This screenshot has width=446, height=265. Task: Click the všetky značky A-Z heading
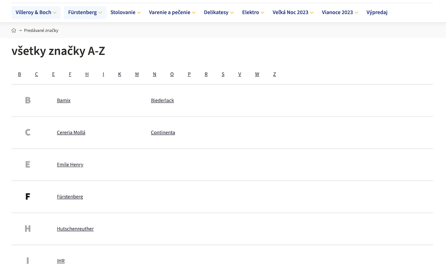[x=58, y=51]
